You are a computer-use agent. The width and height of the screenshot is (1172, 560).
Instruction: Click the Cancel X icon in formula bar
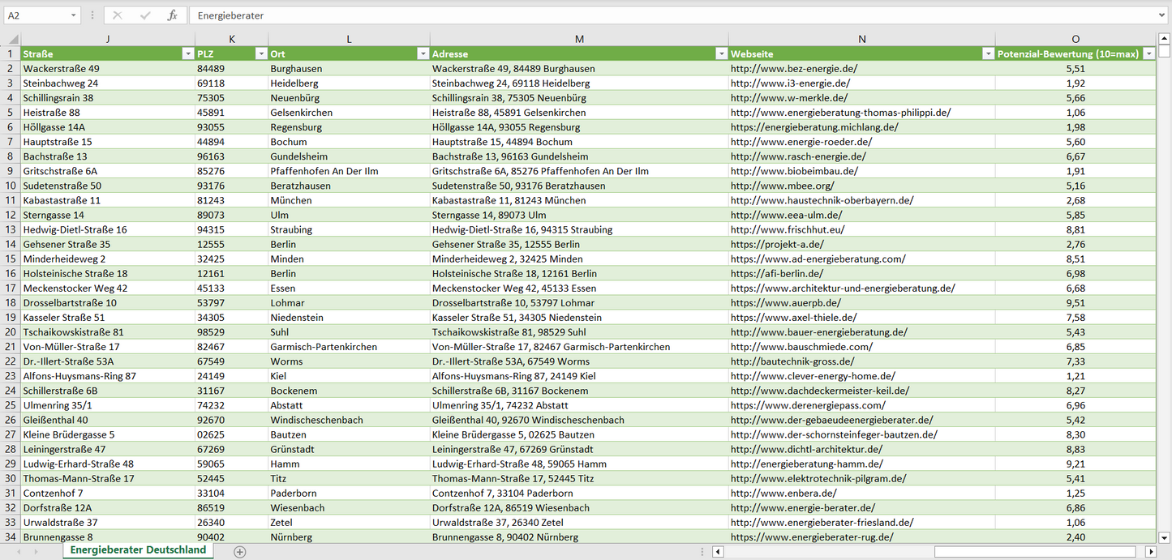click(x=118, y=15)
